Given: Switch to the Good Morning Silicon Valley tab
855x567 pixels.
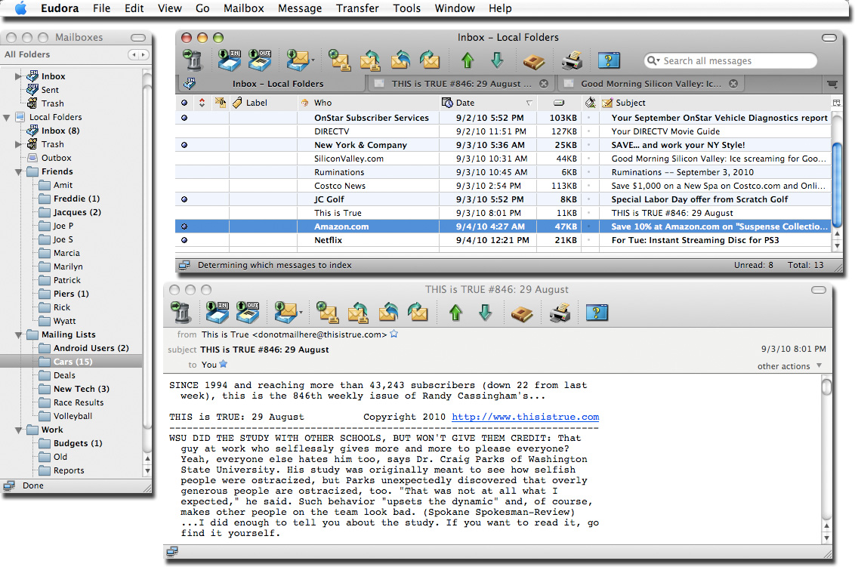Looking at the screenshot, I should pyautogui.click(x=650, y=84).
